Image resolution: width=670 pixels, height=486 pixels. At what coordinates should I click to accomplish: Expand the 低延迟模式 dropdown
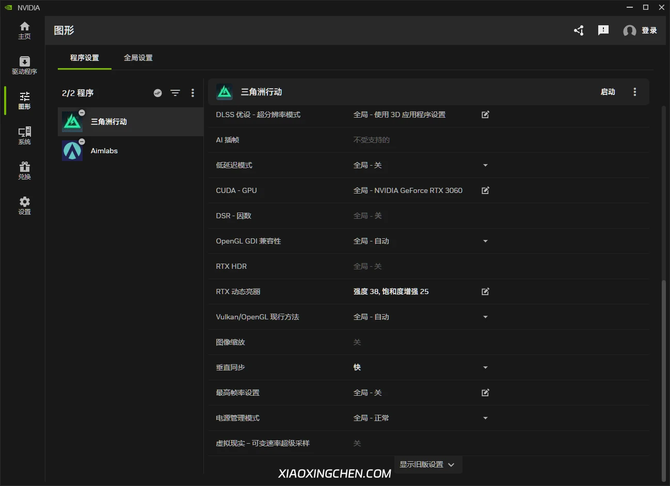pos(485,165)
